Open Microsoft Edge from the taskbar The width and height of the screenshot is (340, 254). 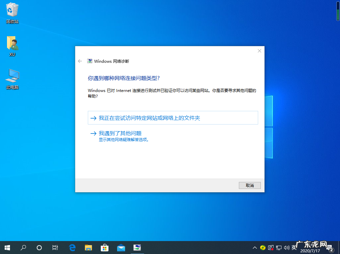coord(72,248)
